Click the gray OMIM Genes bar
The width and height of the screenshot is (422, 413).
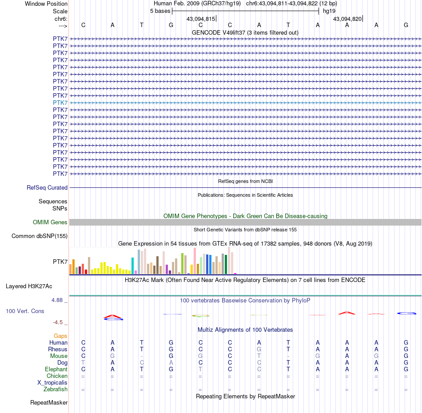(245, 222)
